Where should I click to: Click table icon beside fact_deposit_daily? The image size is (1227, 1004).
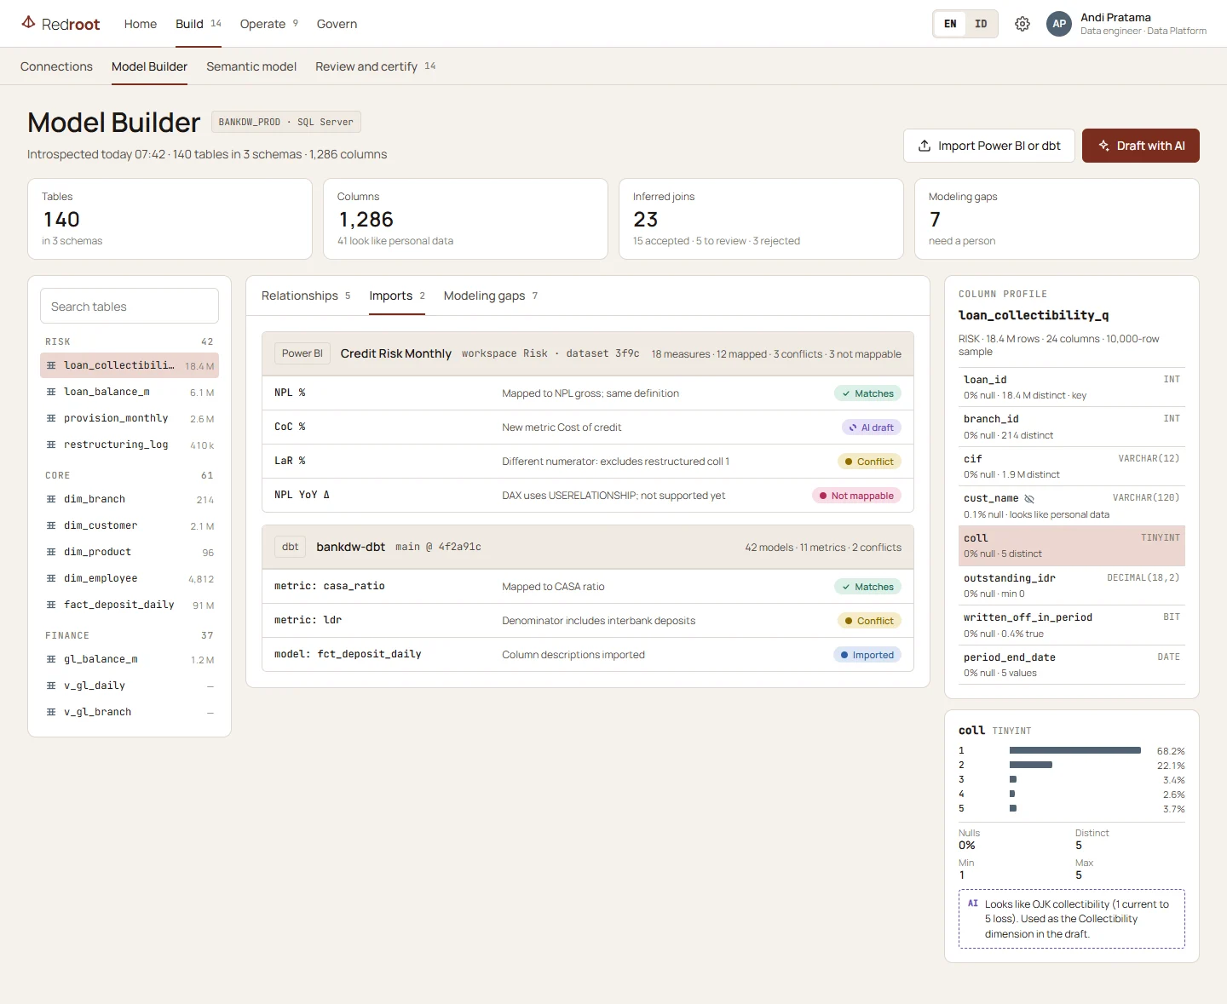51,605
